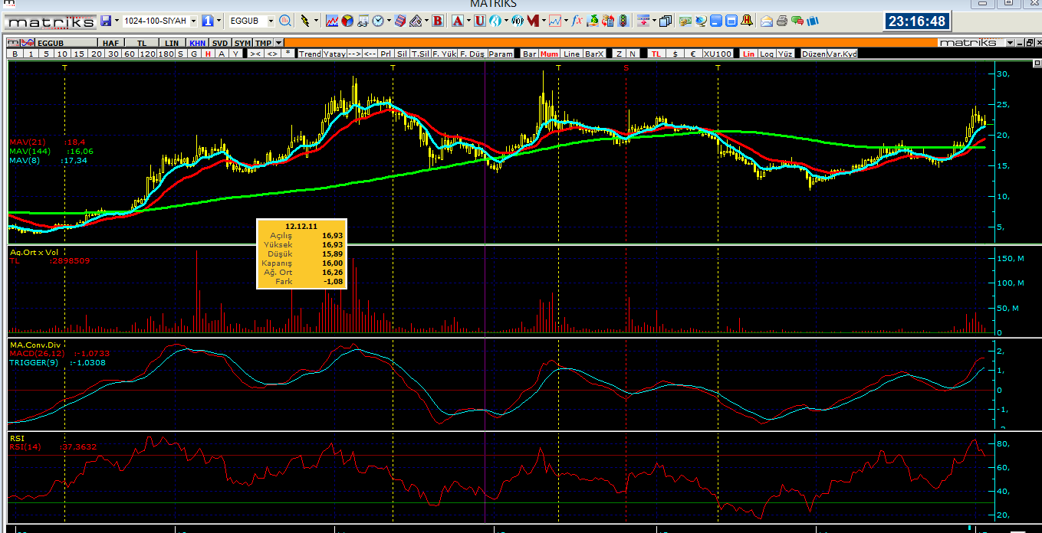This screenshot has width=1042, height=533.
Task: Toggle the dollar currency display
Action: [675, 54]
